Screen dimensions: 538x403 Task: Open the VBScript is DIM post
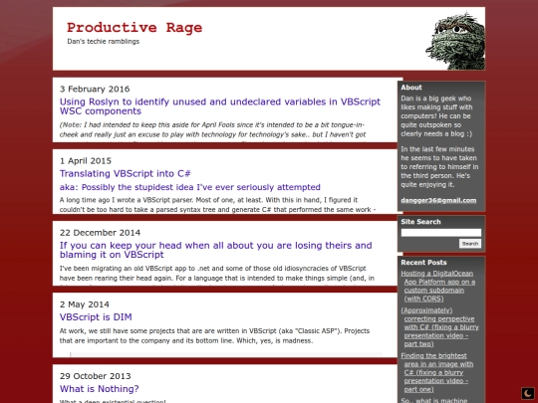96,317
